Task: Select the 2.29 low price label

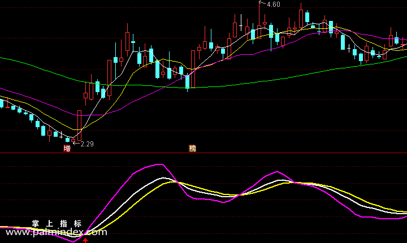Action: point(87,144)
